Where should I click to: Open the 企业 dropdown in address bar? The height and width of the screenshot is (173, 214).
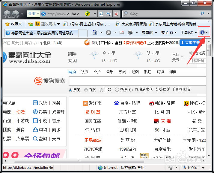pyautogui.click(x=34, y=14)
